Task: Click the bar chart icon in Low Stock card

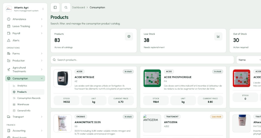Action: (x=218, y=36)
